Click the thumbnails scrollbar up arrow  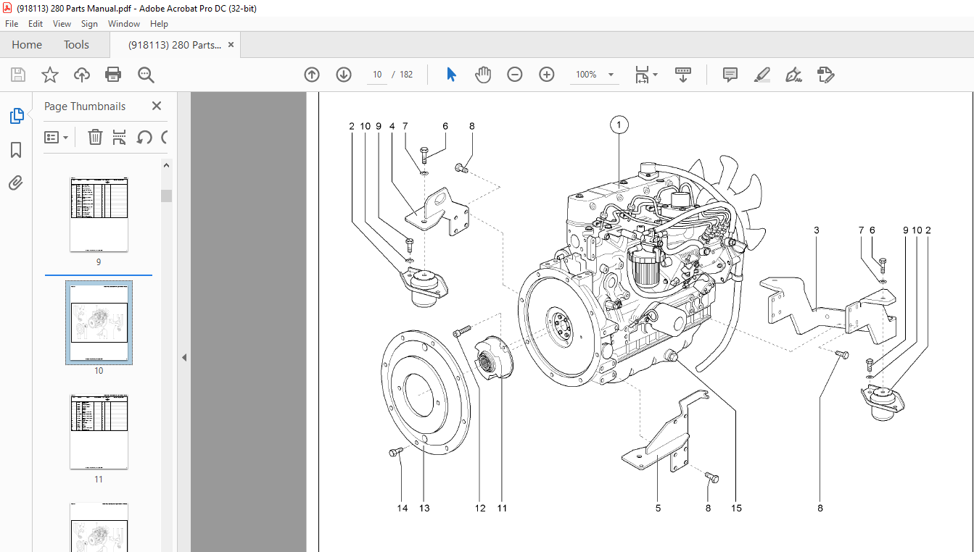coord(167,165)
